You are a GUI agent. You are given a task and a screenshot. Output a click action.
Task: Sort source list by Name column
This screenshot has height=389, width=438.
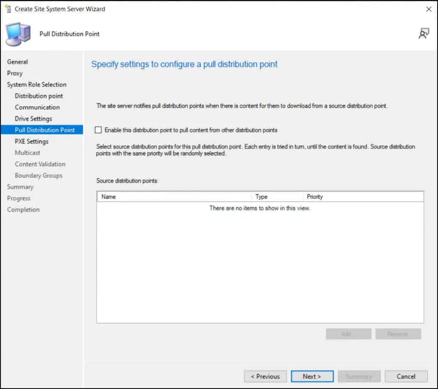click(x=174, y=197)
